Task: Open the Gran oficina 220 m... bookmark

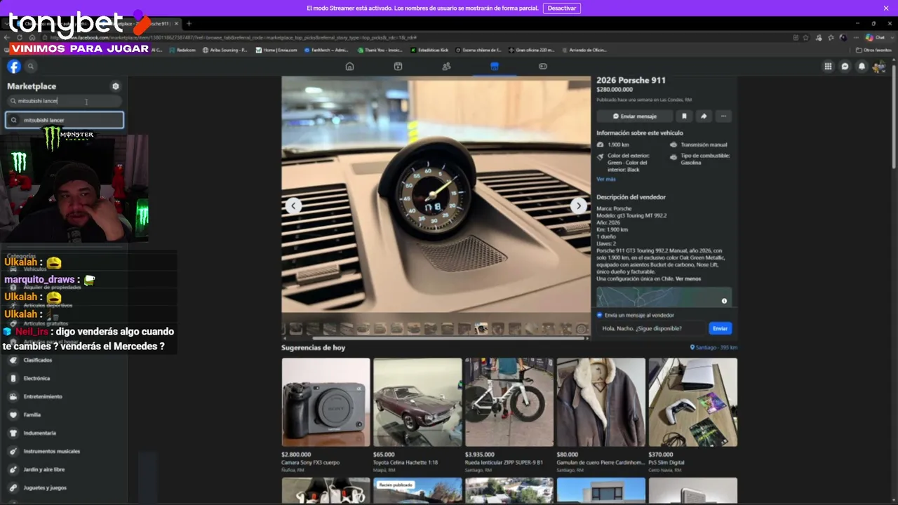Action: pos(531,50)
